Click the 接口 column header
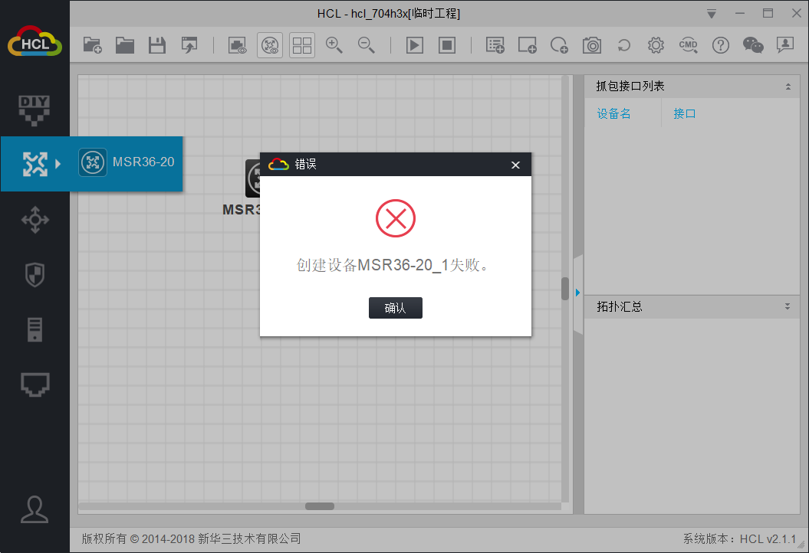The image size is (809, 553). (x=685, y=114)
